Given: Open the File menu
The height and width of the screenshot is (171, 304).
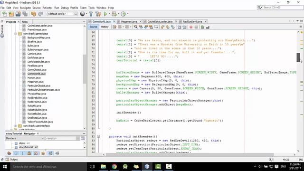Looking at the screenshot, I should coord(2,8).
